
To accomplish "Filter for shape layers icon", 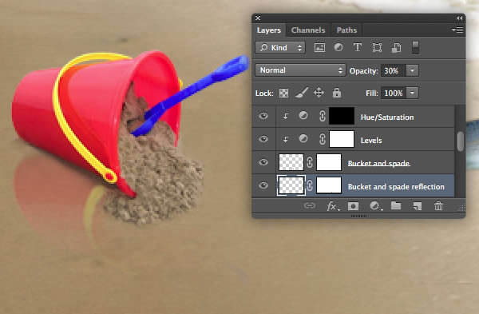I will point(377,48).
